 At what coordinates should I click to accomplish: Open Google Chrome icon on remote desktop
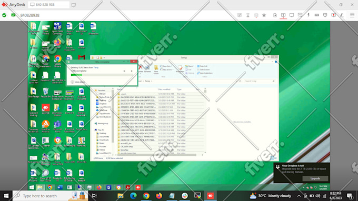point(58,61)
